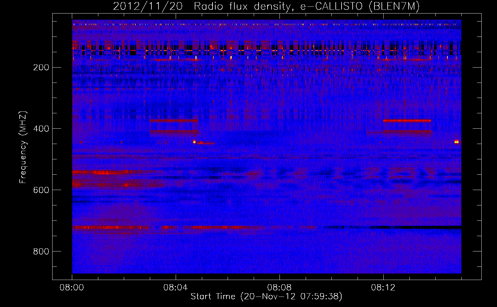Click the '08:04' time tick label
497x307 pixels.
pyautogui.click(x=176, y=288)
